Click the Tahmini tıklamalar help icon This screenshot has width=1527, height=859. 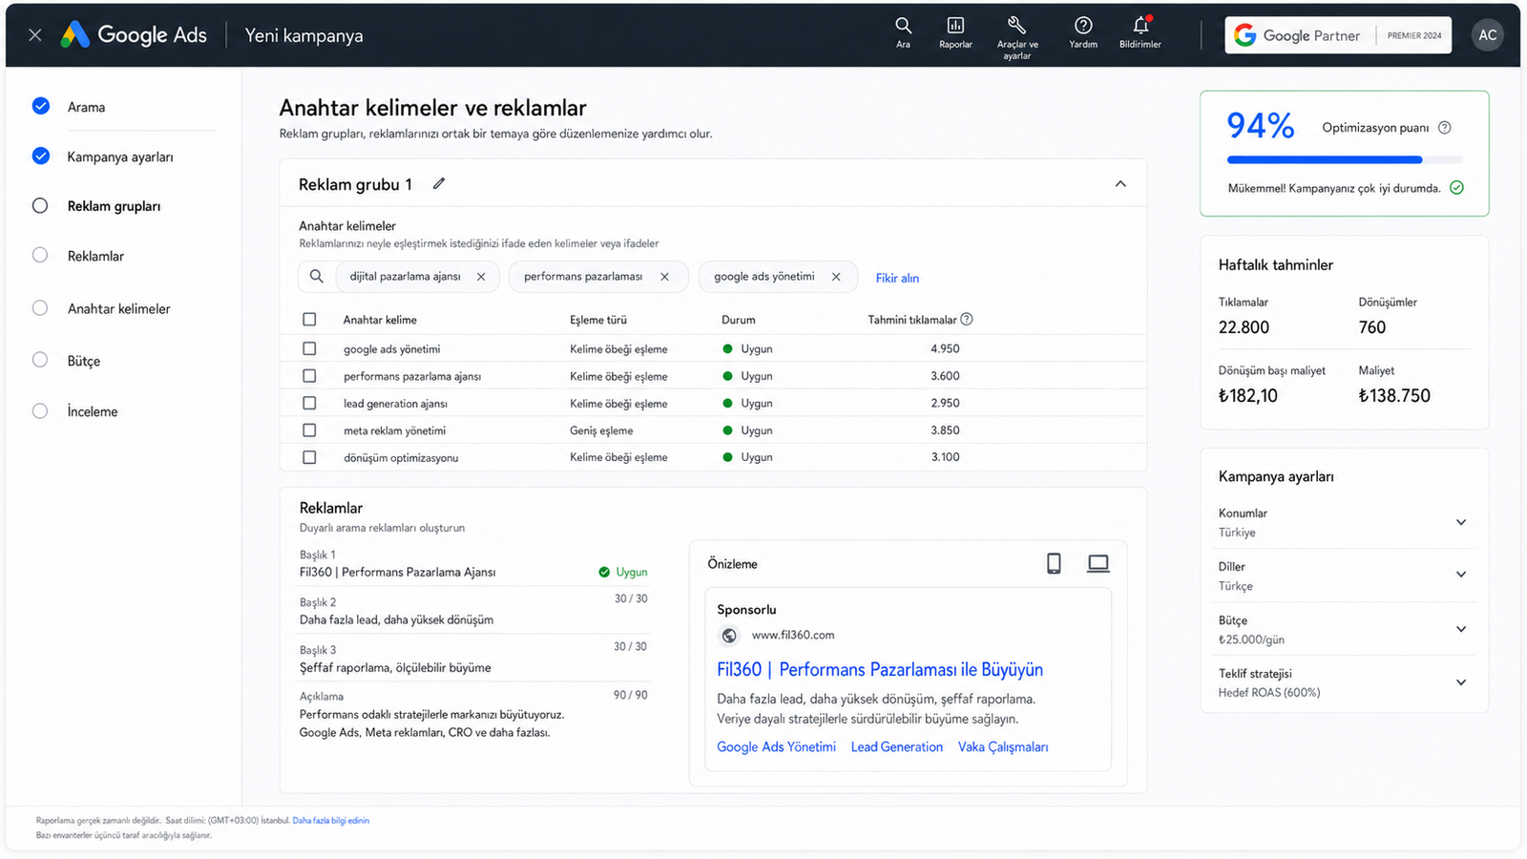tap(967, 319)
